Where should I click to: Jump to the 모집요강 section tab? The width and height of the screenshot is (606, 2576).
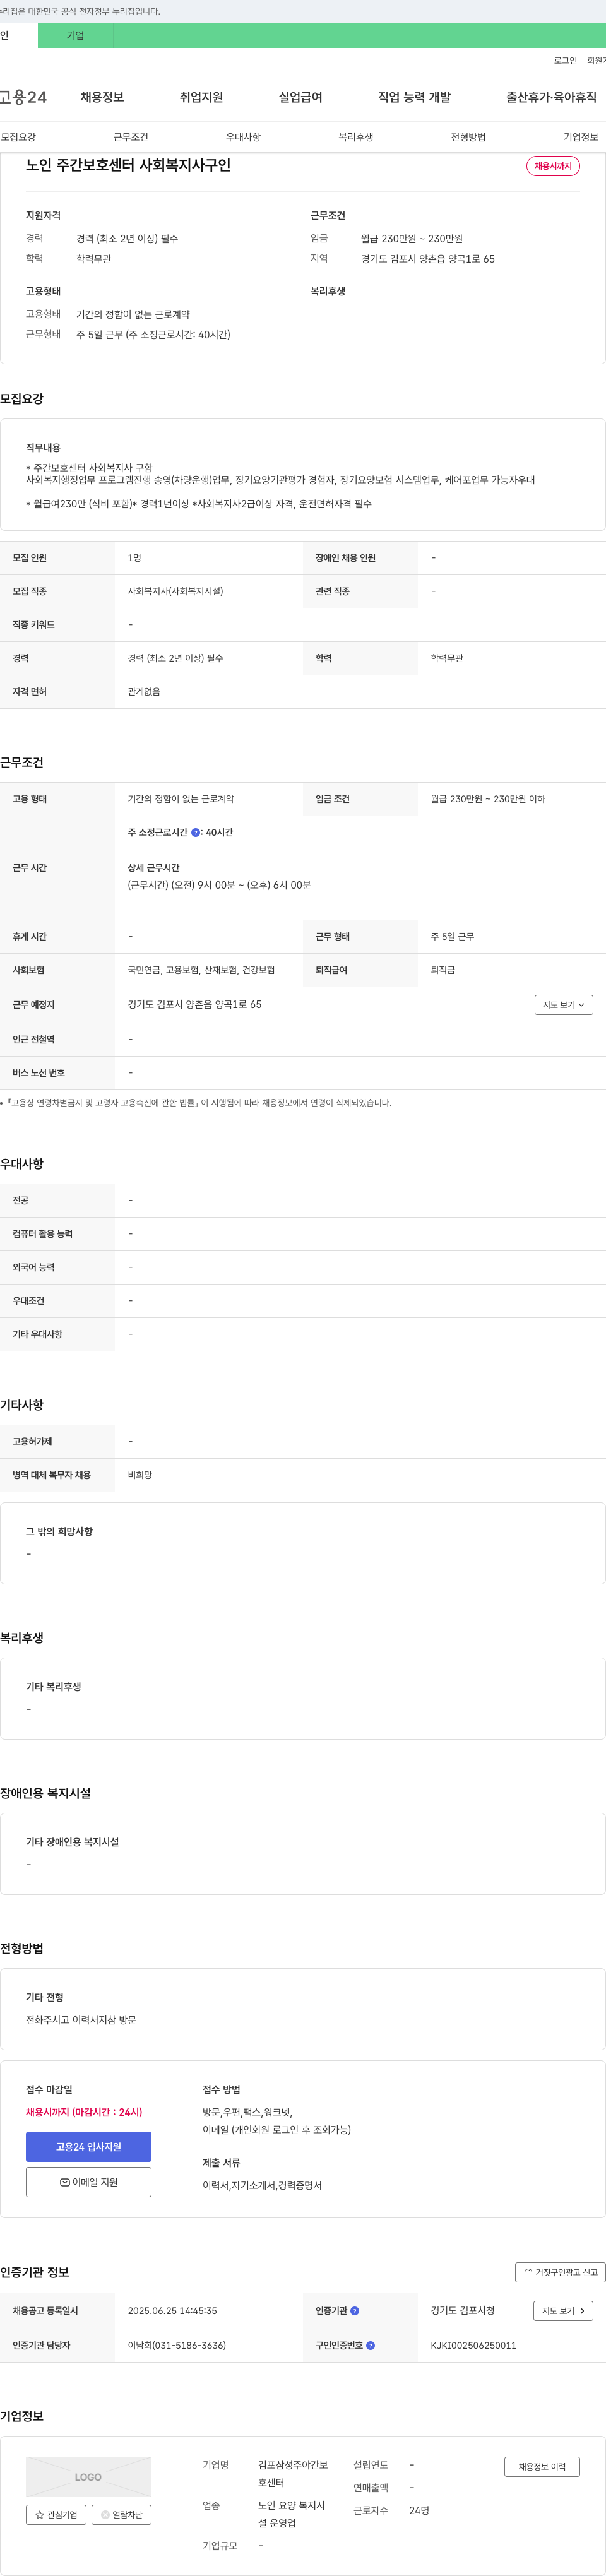[x=18, y=137]
